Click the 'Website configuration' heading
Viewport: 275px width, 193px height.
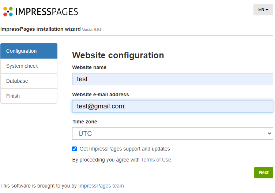[x=118, y=55]
